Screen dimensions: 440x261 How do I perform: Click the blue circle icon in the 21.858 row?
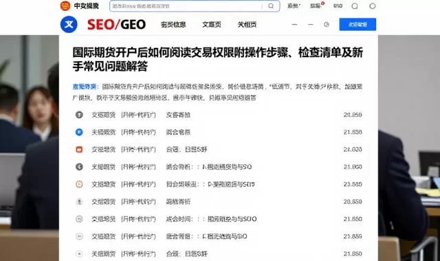pyautogui.click(x=79, y=132)
